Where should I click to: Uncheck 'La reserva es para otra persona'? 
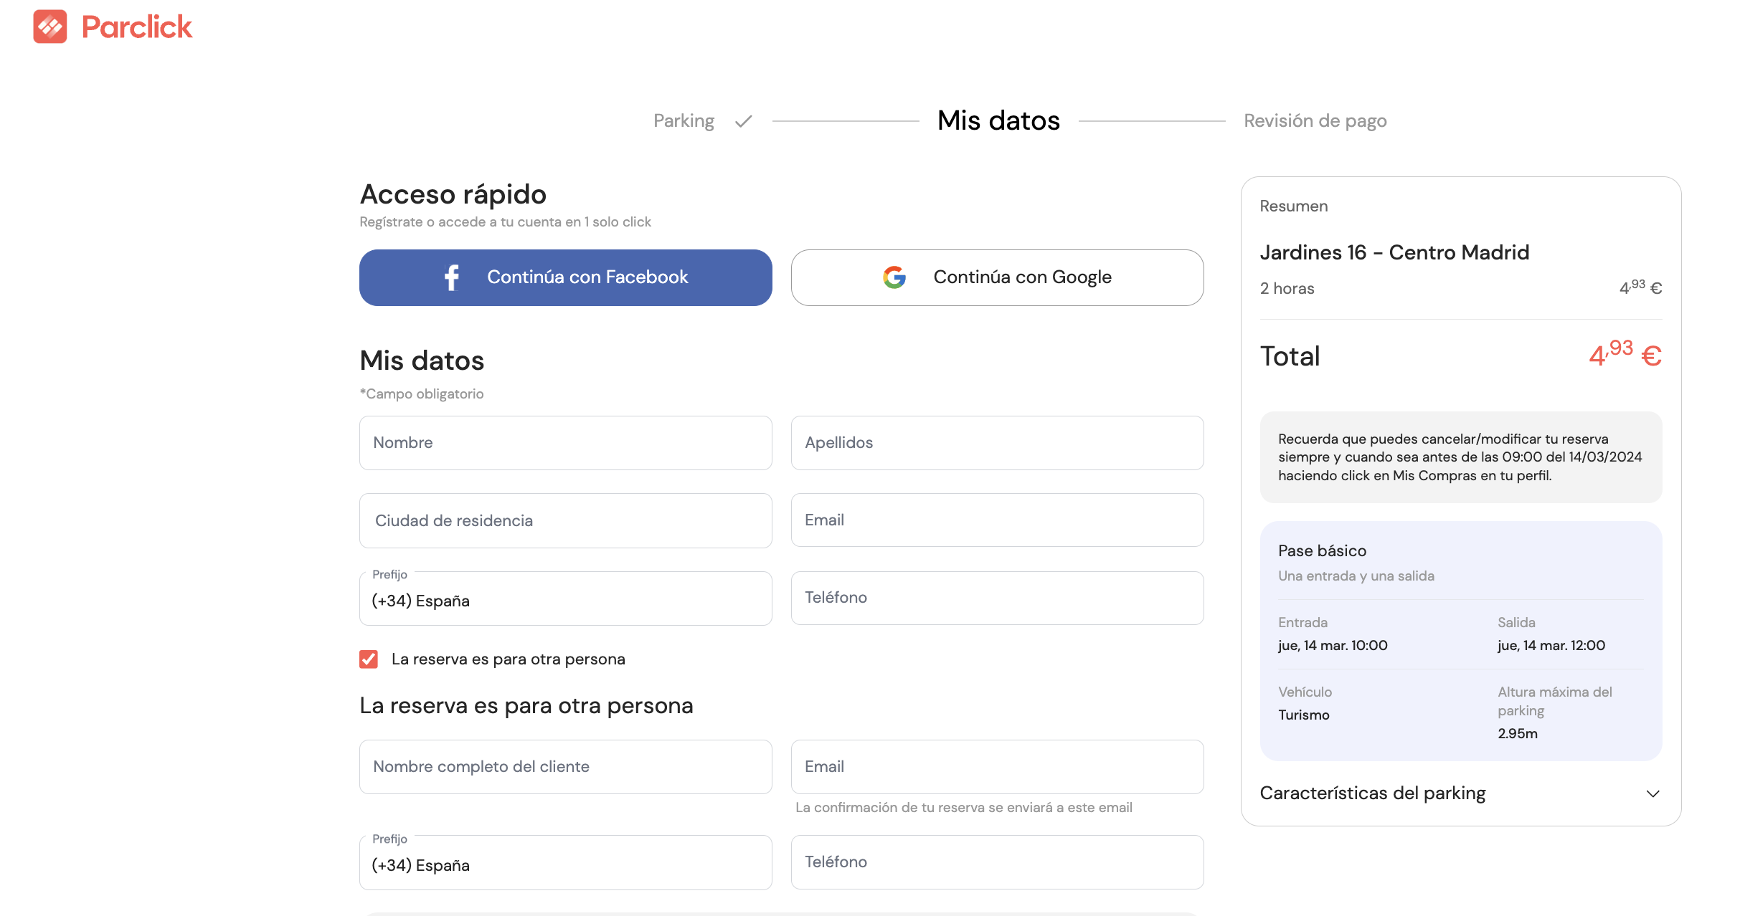(x=369, y=659)
